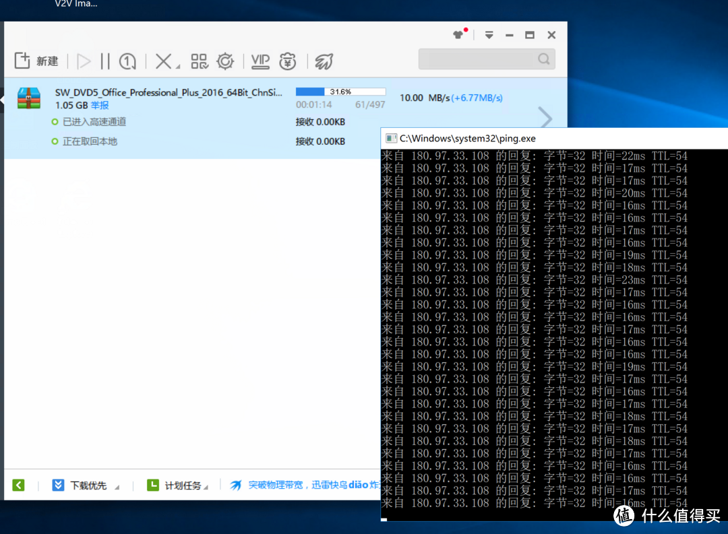Open the 迅雷快鸟 bandwidth promo link
The width and height of the screenshot is (728, 534).
(x=305, y=485)
